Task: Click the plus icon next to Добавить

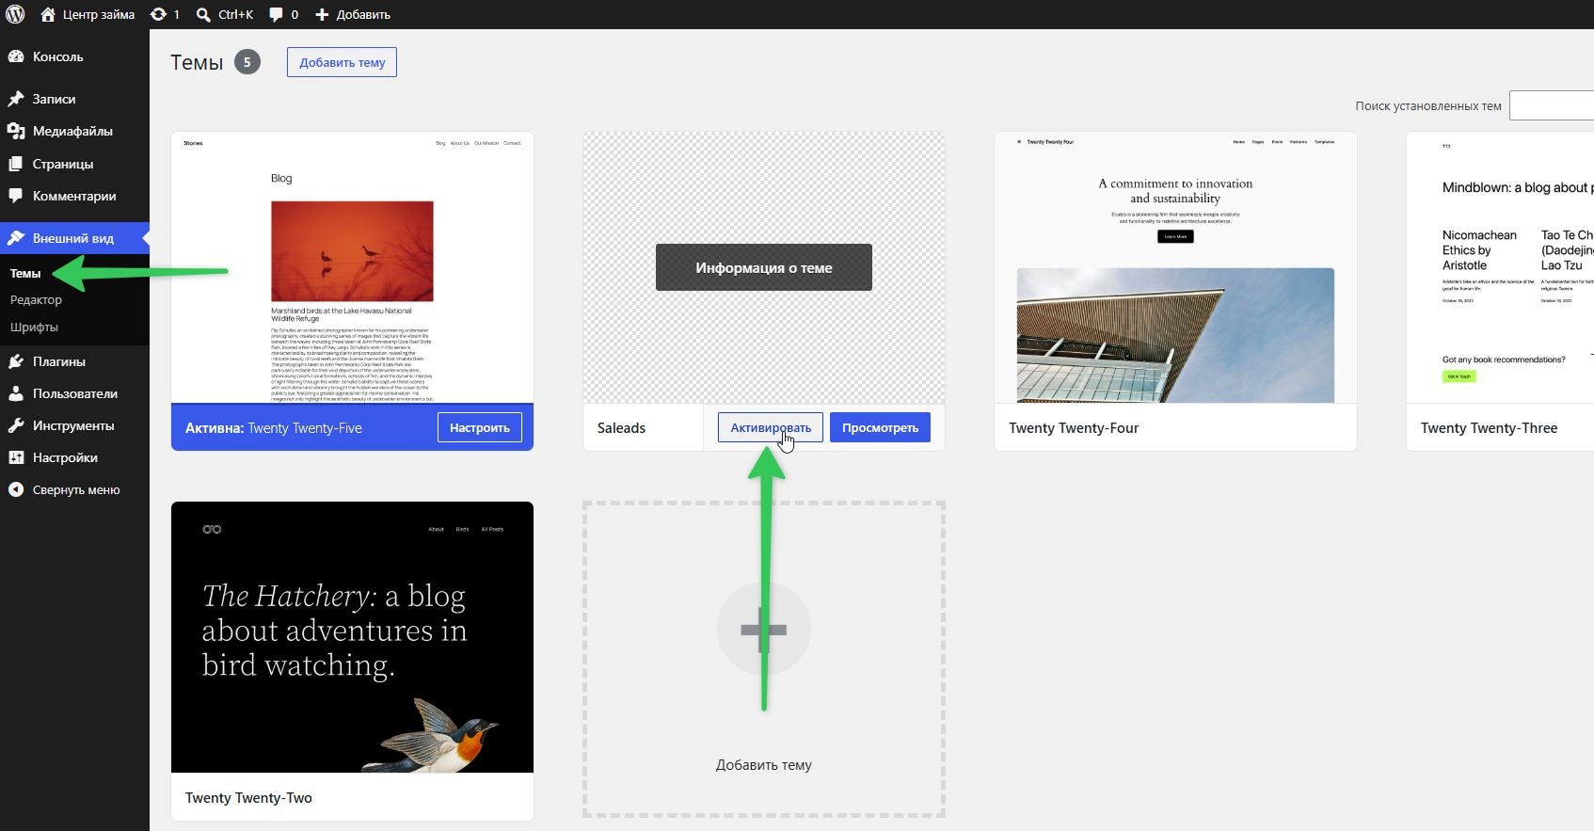Action: 322,14
